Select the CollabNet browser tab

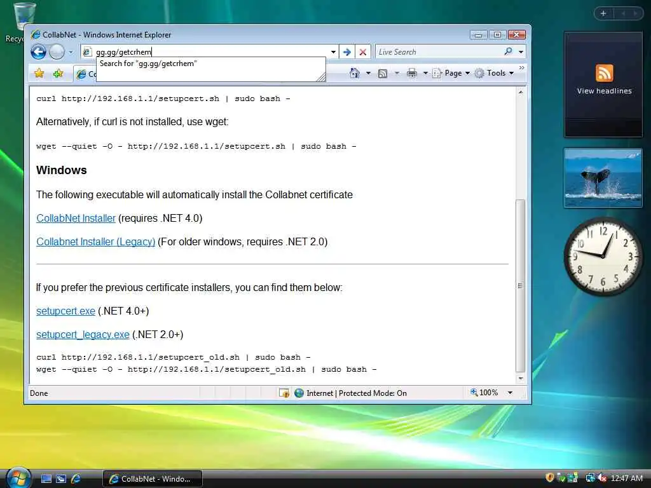pos(85,74)
